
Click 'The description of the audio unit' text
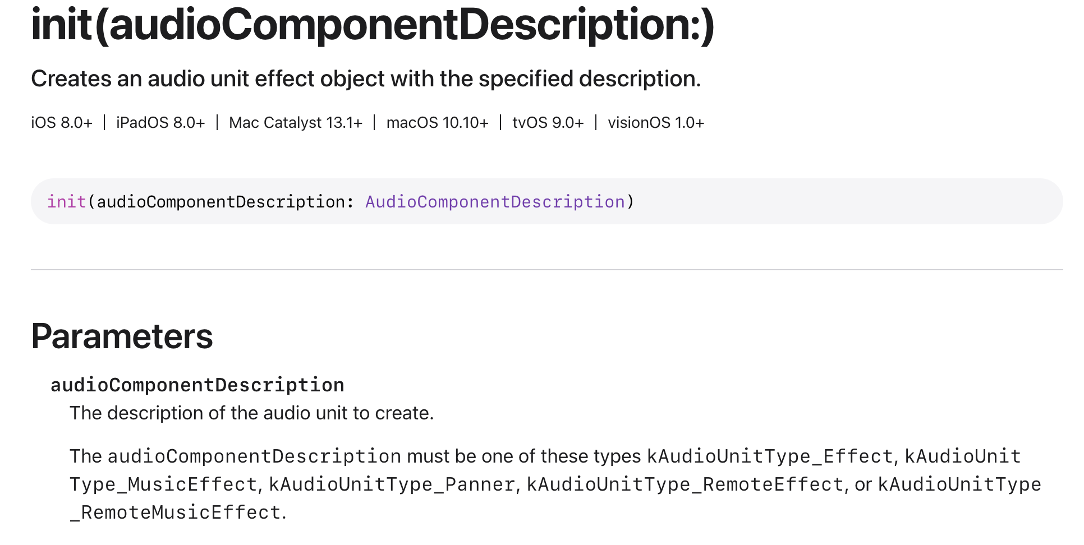click(251, 413)
